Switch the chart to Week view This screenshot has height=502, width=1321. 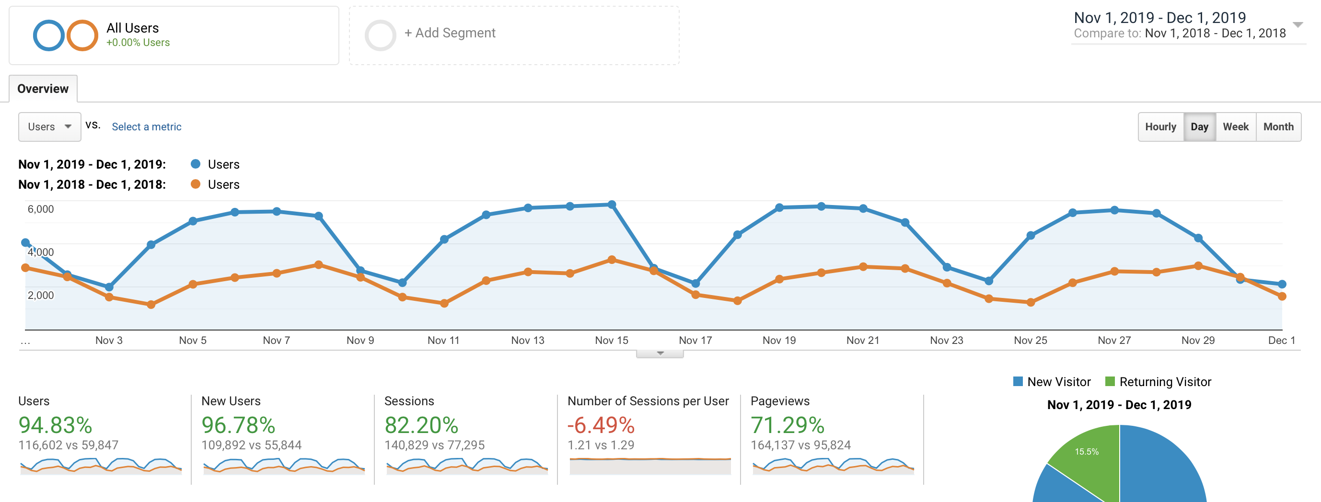coord(1236,126)
